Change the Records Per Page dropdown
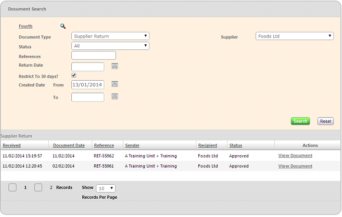This screenshot has height=217, width=342. click(x=106, y=188)
